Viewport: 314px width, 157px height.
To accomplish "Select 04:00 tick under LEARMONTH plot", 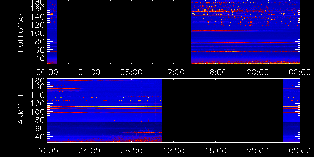I will [x=89, y=151].
